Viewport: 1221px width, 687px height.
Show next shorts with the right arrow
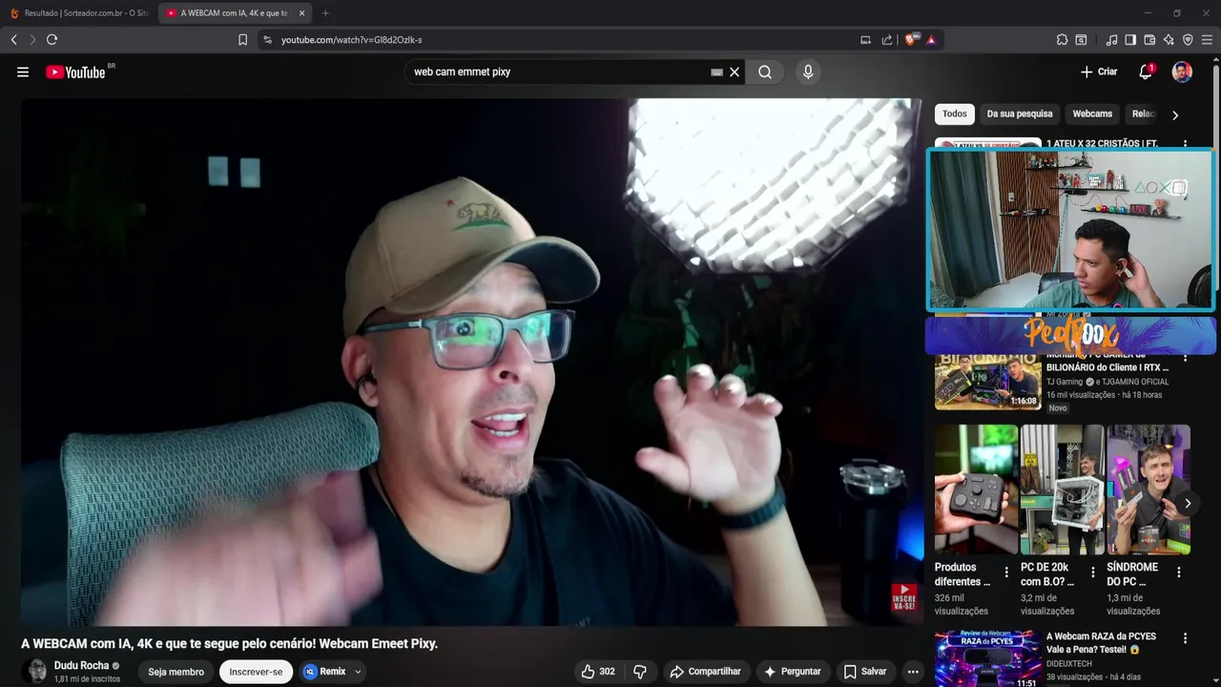click(1188, 503)
